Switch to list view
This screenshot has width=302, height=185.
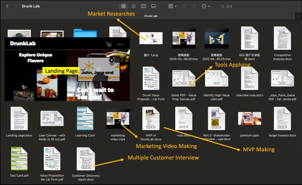(x=134, y=6)
